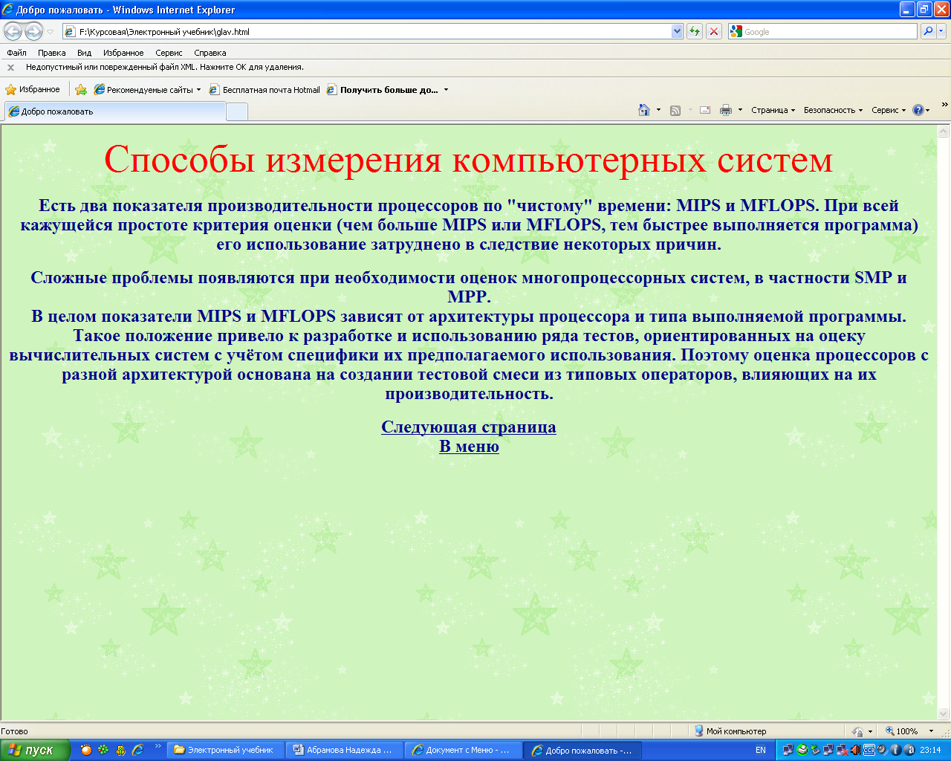Viewport: 951px width, 761px height.
Task: Click the read mail envelope icon
Action: 705,110
